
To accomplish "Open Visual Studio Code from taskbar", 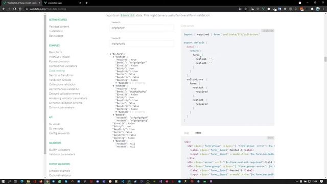I will coord(123,181).
